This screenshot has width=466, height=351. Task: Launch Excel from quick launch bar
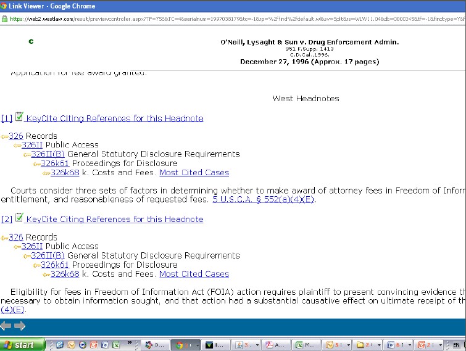coord(115,345)
